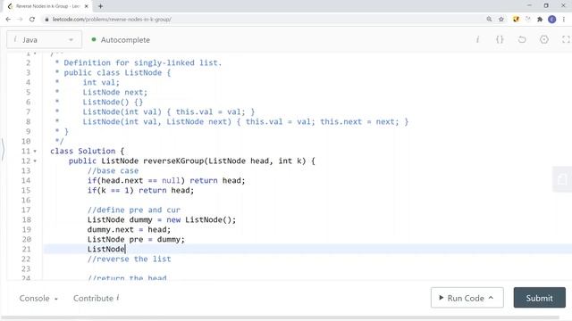Image resolution: width=572 pixels, height=321 pixels.
Task: Run Code button
Action: [467, 298]
